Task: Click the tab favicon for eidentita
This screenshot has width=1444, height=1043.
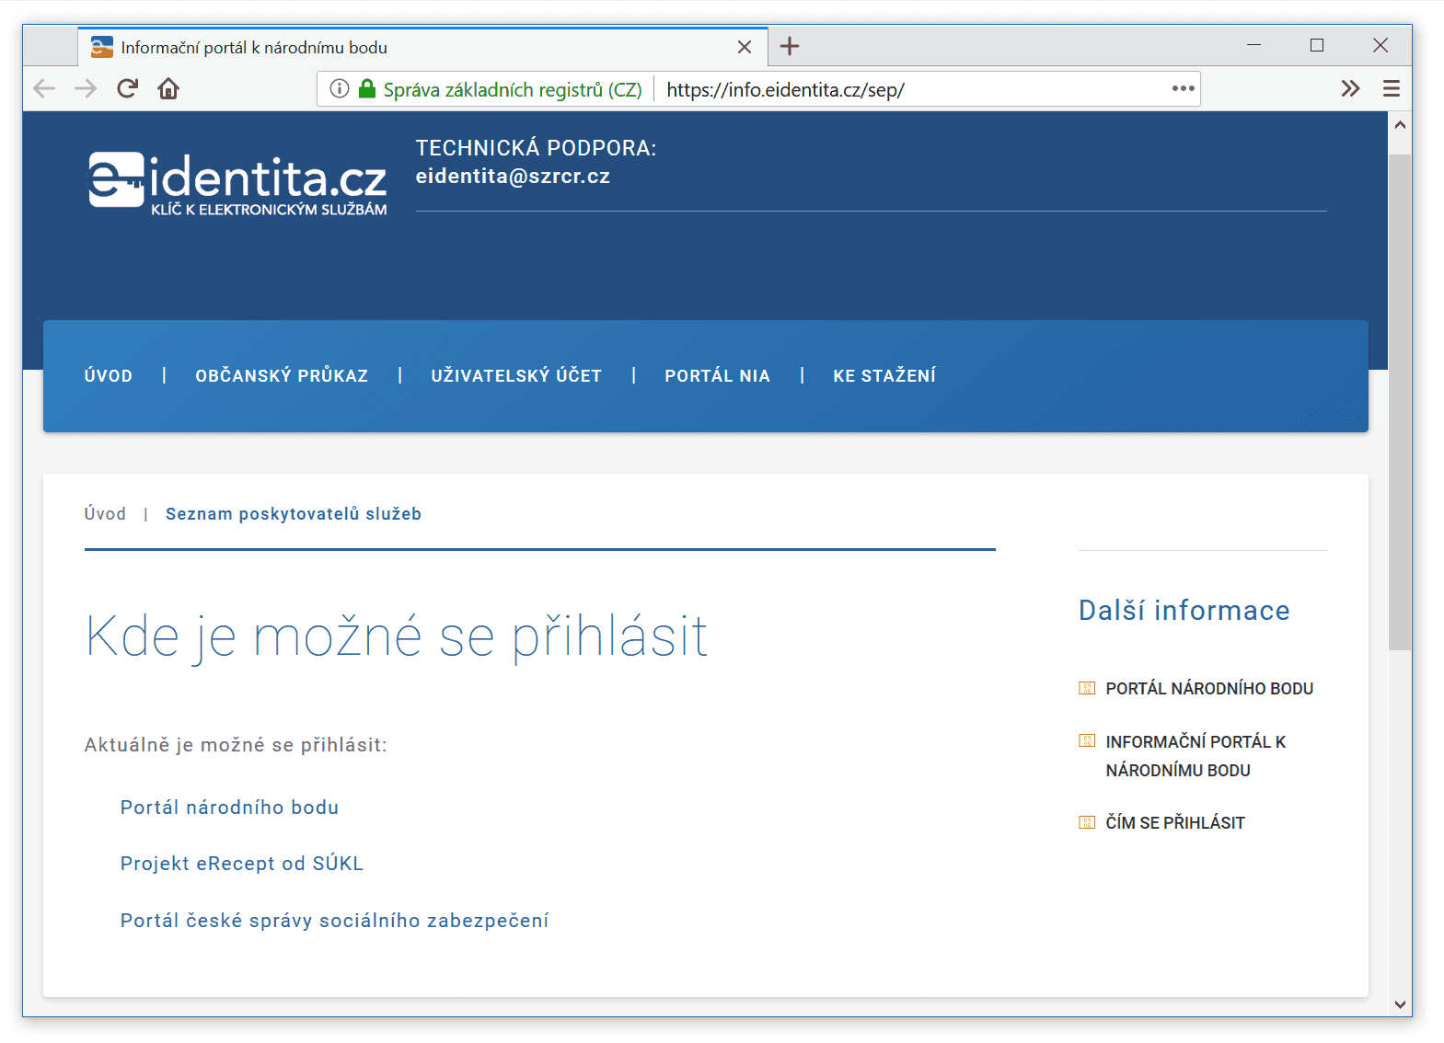Action: 102,47
